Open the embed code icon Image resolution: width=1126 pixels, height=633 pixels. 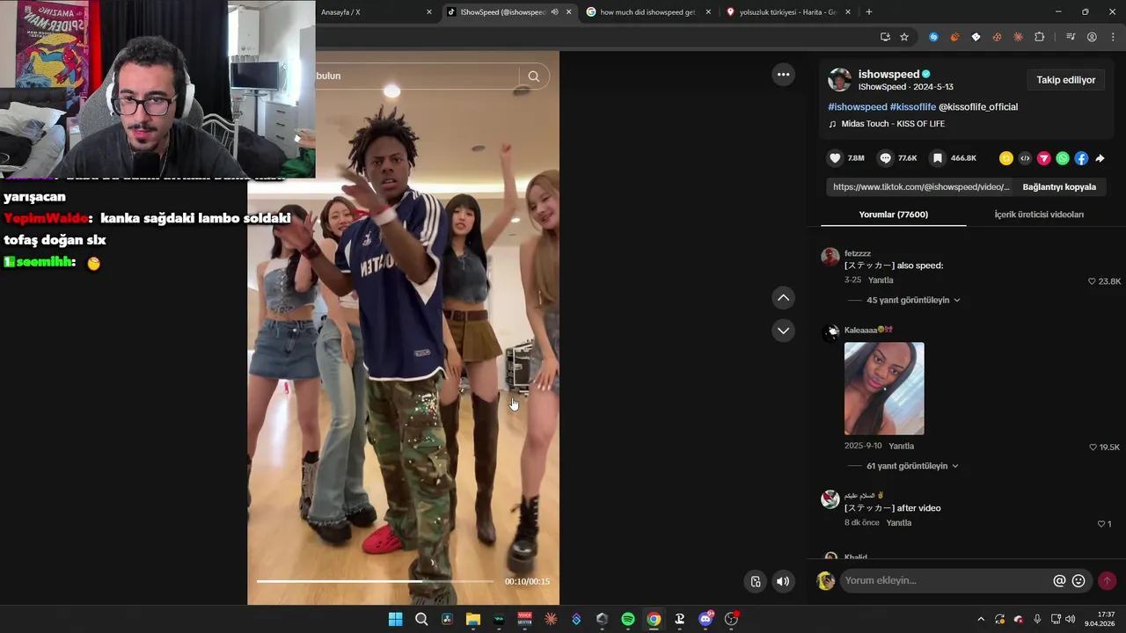coord(1025,158)
